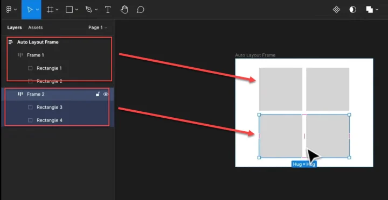Select the Pen tool
Viewport: 388px width, 200px height.
88,10
